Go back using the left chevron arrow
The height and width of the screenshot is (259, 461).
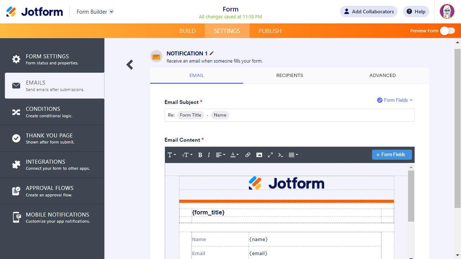[x=130, y=65]
